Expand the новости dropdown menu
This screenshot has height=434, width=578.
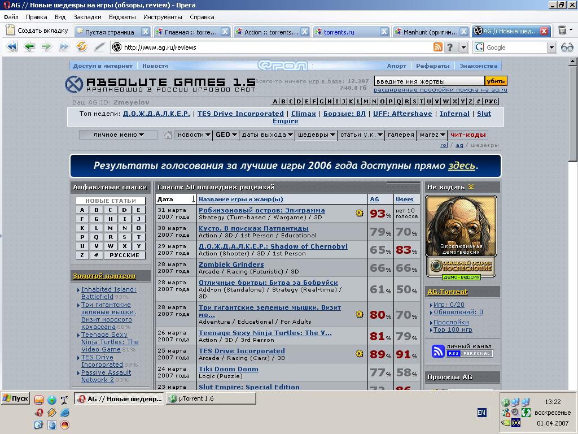pos(194,134)
